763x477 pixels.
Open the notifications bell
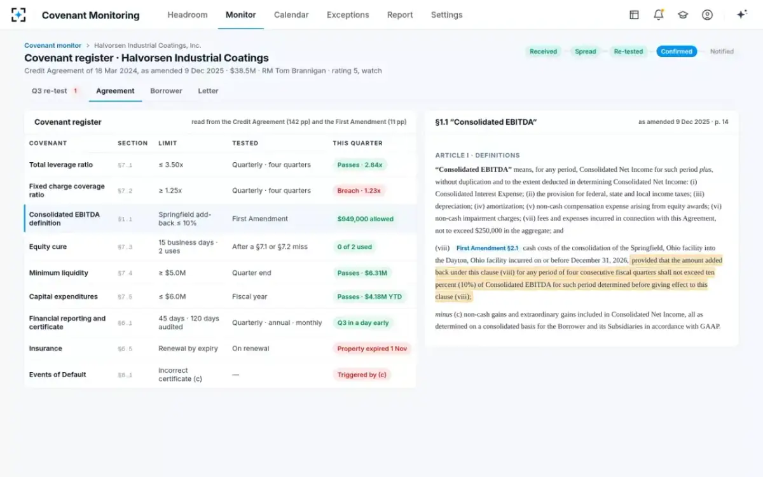658,15
